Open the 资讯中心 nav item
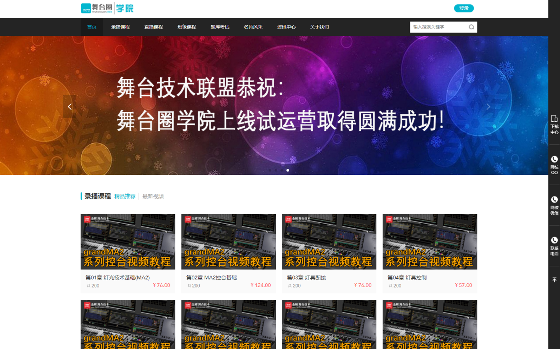Screen dimensions: 560x349 286,27
